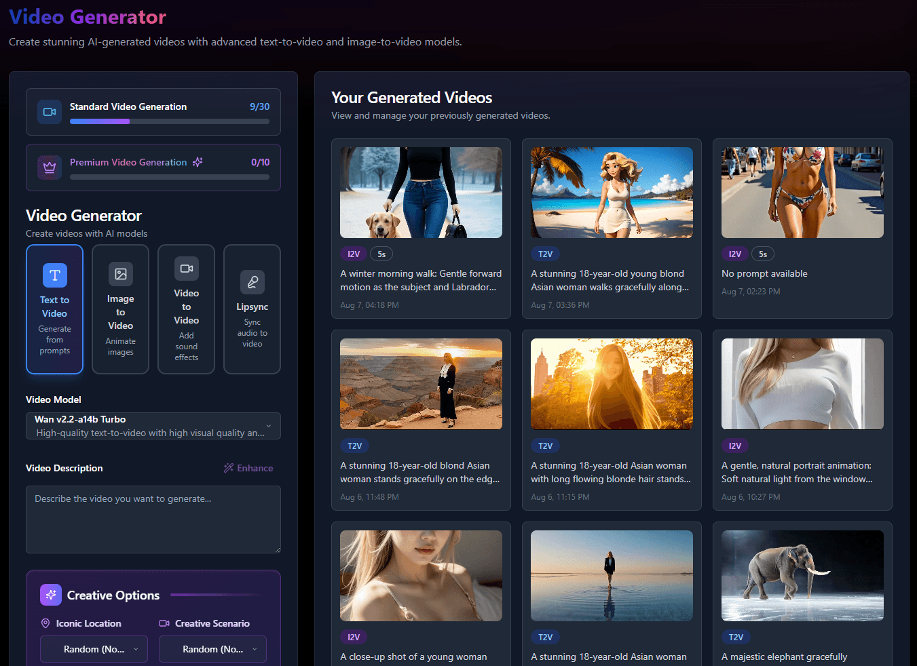Open the Iconic Location Random dropdown
Screen dimensions: 917x666
point(93,648)
